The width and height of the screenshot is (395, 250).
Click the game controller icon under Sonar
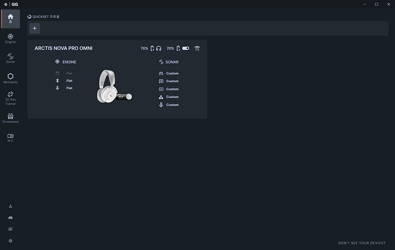161,73
